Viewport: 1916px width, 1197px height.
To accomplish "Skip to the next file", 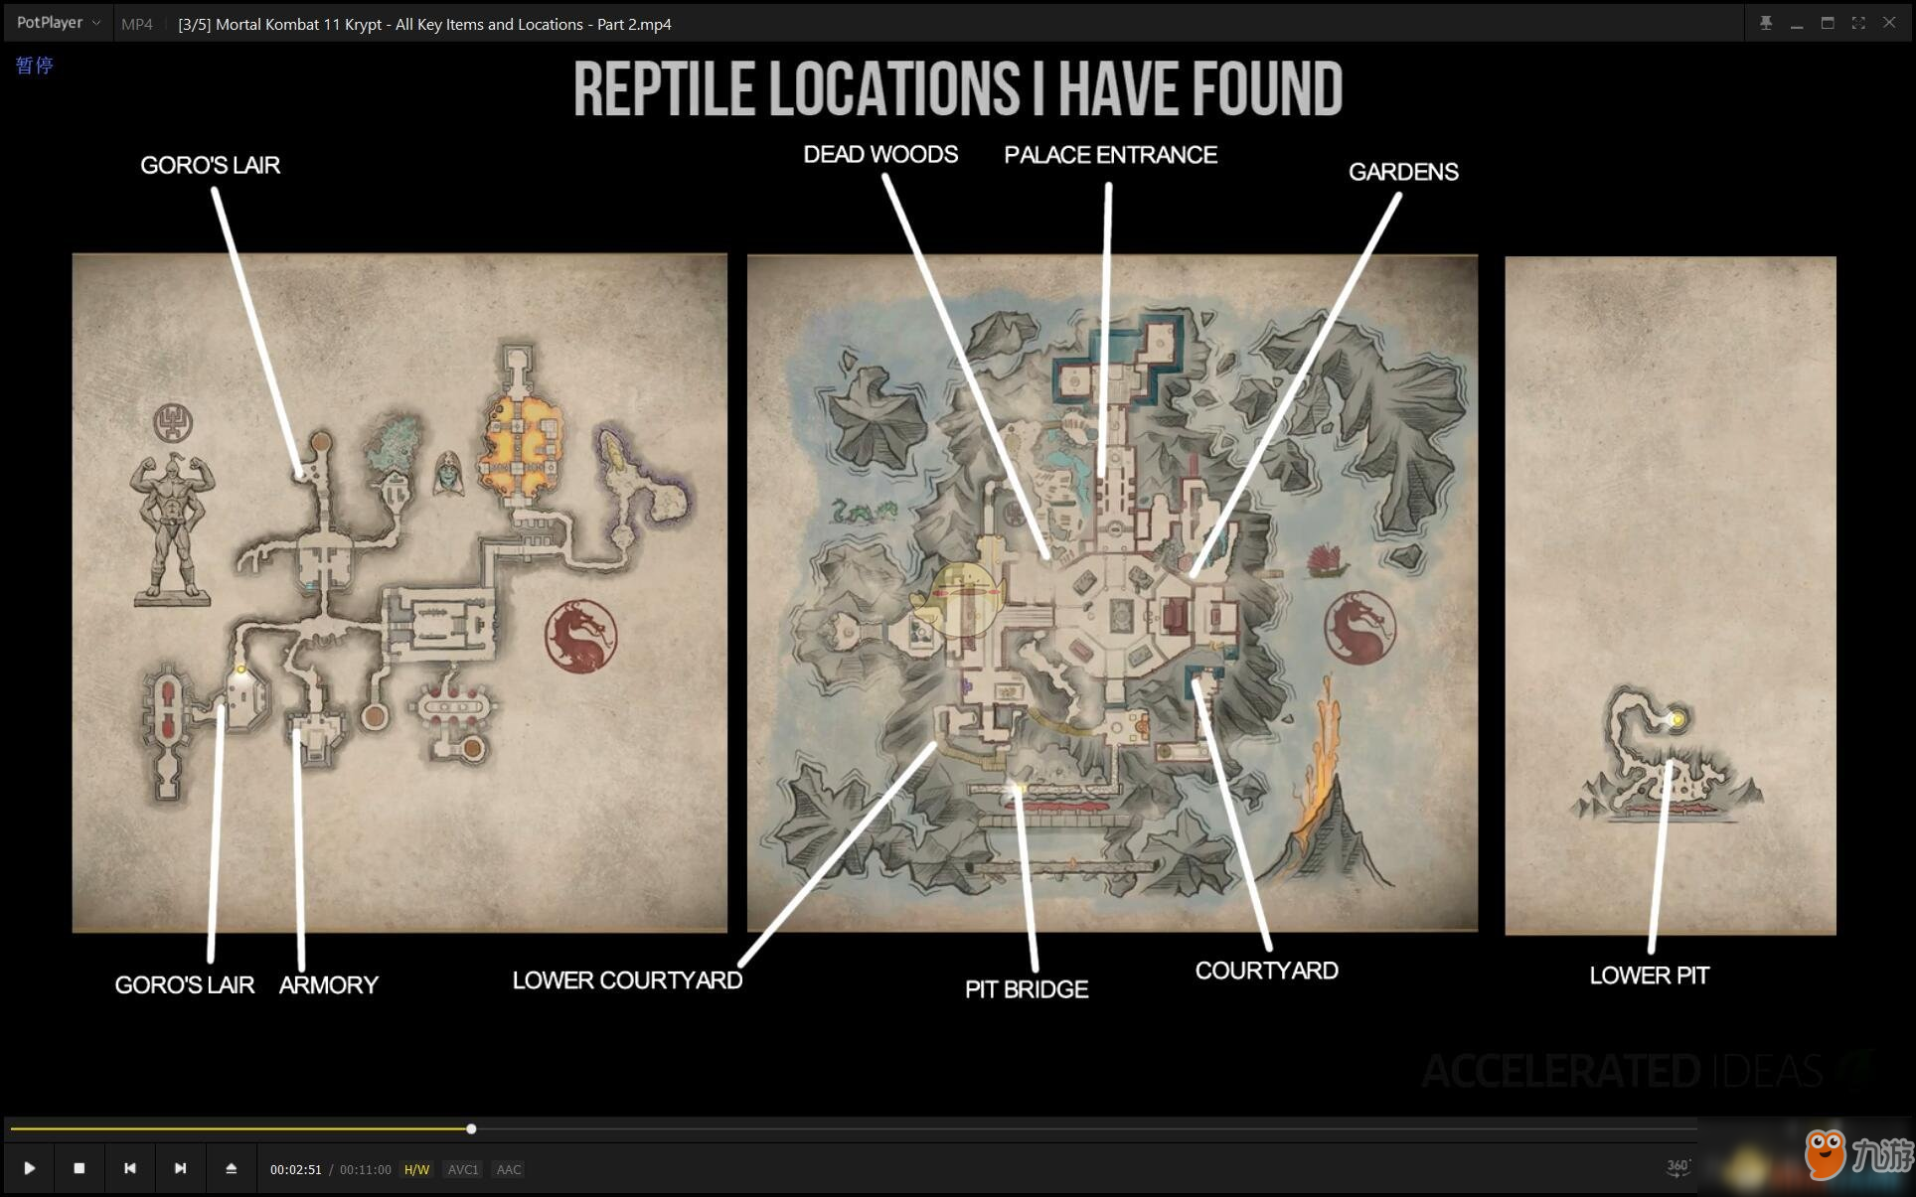I will [180, 1168].
